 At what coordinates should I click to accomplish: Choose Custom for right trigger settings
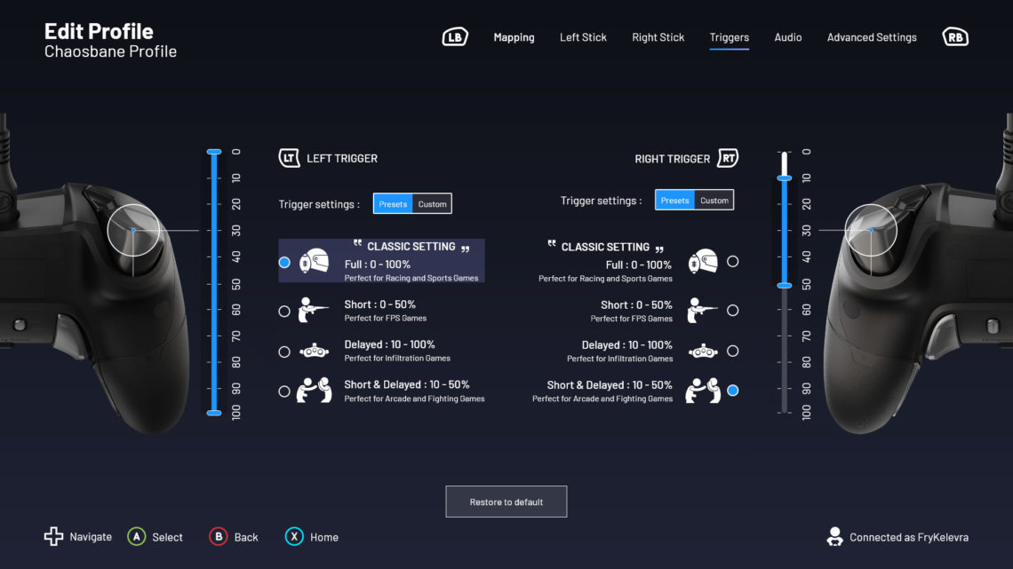tap(714, 200)
